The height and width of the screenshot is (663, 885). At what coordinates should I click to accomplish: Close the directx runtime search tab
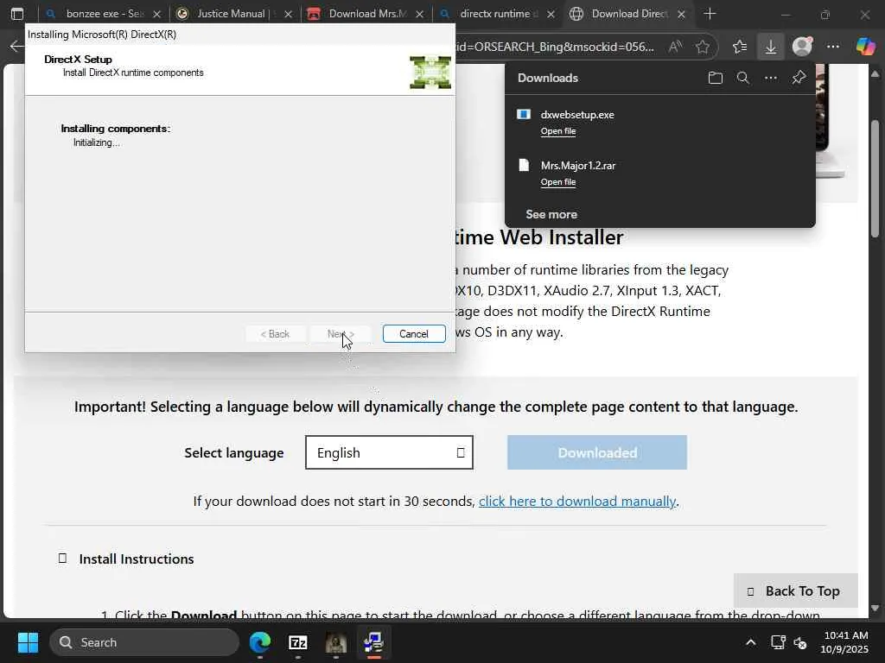[551, 14]
